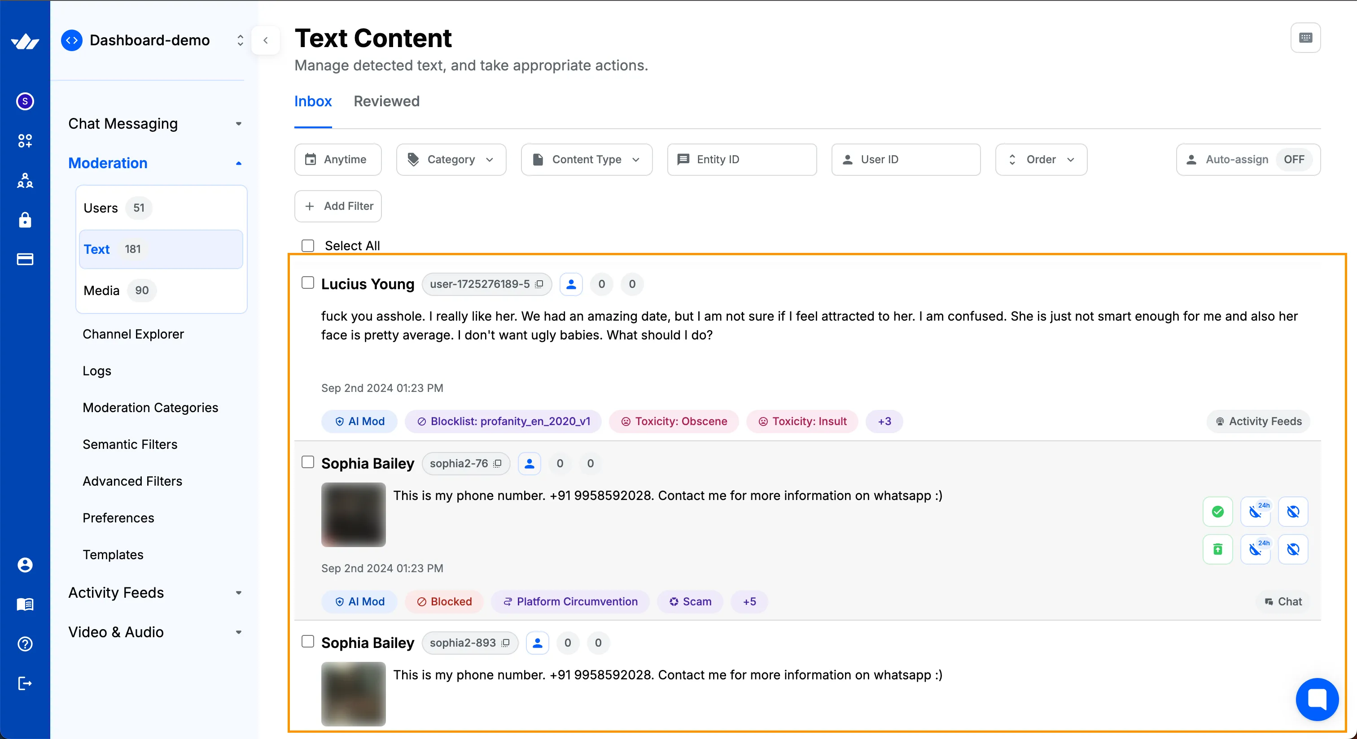
Task: Approve Sophia Bailey's flagged message
Action: click(x=1217, y=511)
